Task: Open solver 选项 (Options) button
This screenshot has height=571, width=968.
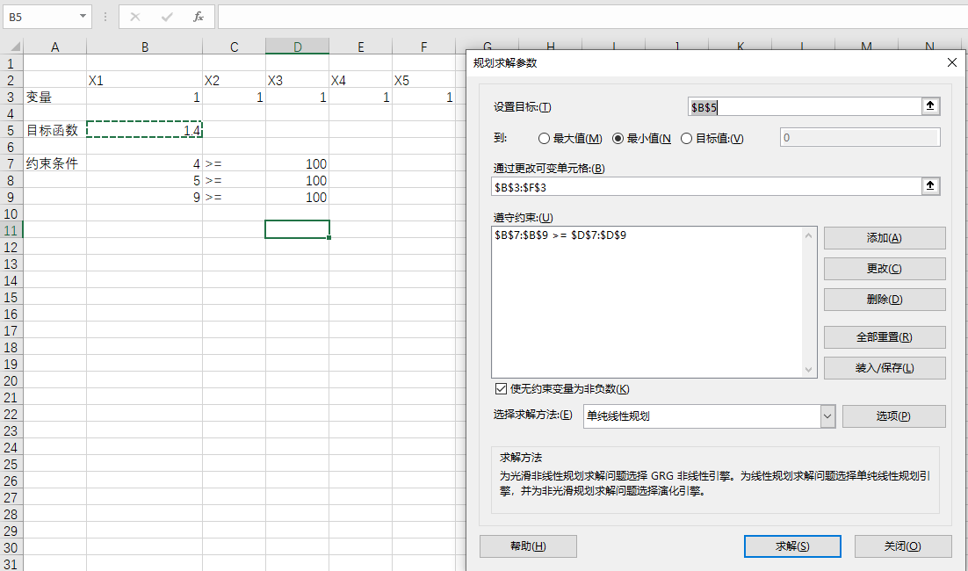Action: point(892,416)
